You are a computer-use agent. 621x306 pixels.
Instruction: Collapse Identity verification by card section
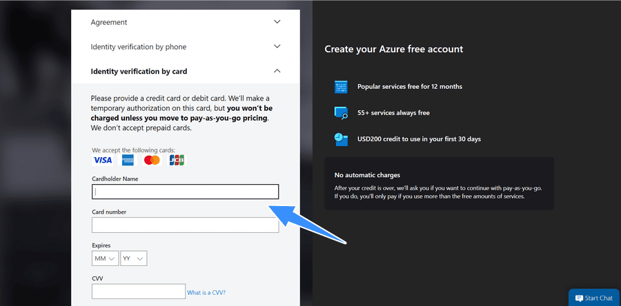186,71
